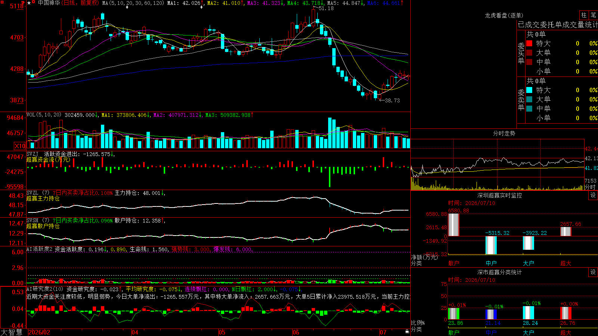Image resolution: width=598 pixels, height=336 pixels.
Task: Click the lock icon at timeline end
Action: tap(407, 332)
